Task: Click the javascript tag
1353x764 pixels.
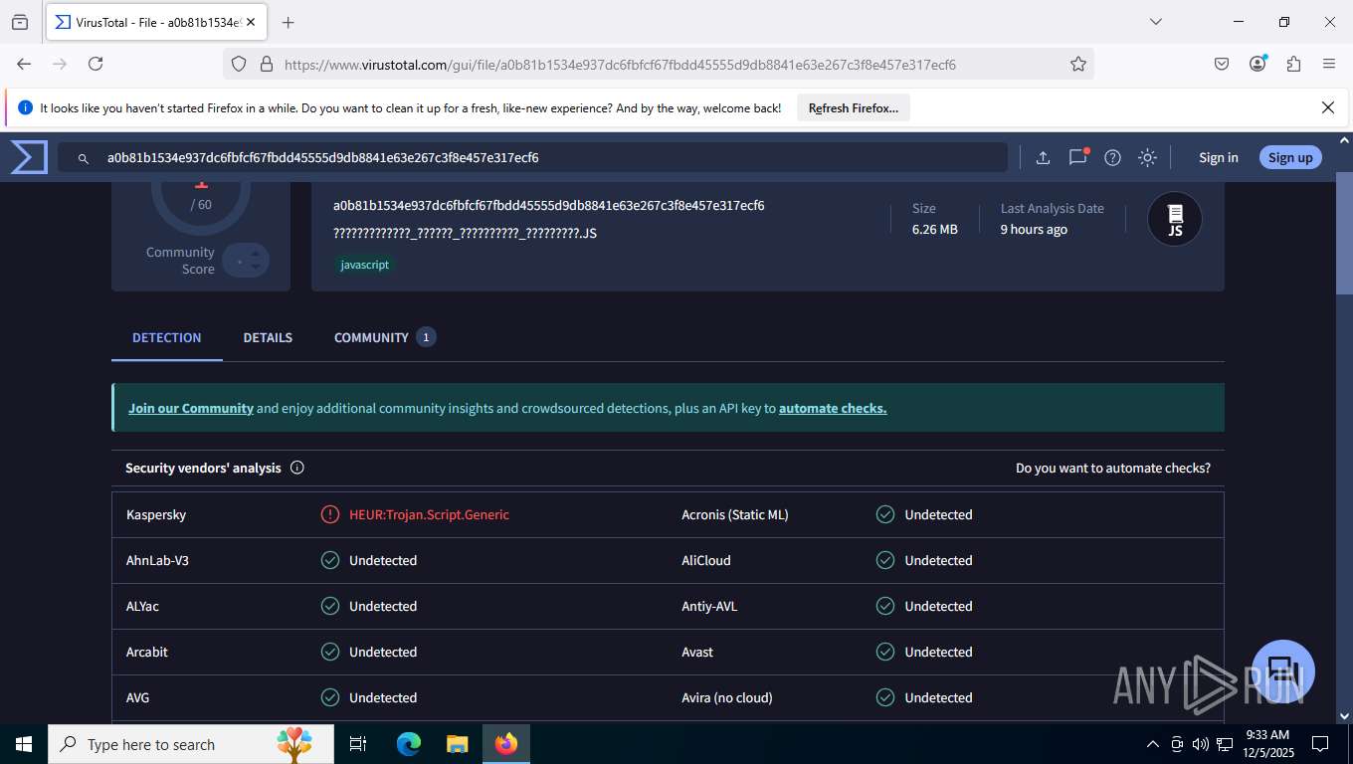Action: tap(365, 265)
